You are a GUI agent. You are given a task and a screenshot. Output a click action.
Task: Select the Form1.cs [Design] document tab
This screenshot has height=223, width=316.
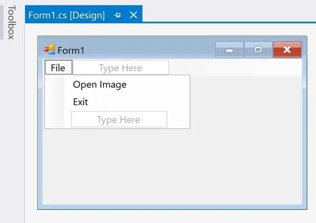pos(66,15)
